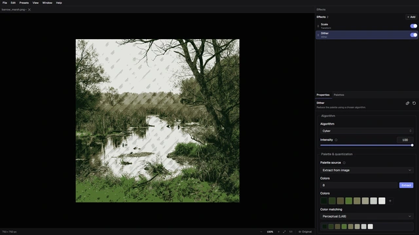Open the Color matching dropdown Perceptual (LAB)

point(367,216)
